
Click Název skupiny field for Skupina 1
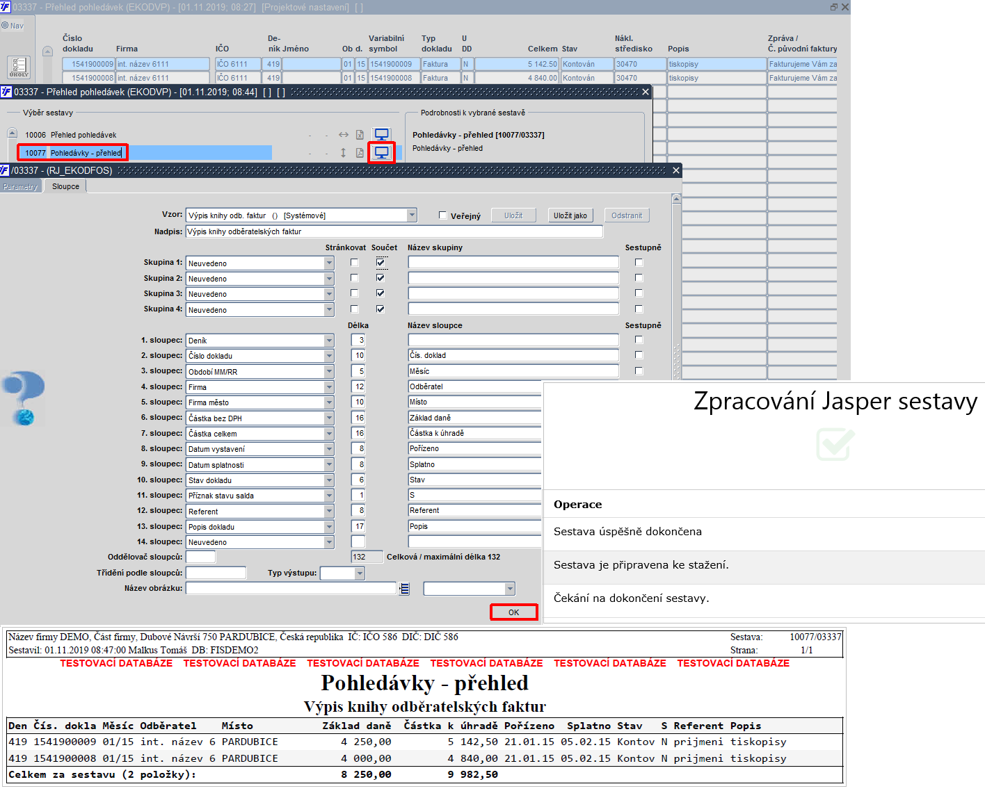pyautogui.click(x=513, y=262)
